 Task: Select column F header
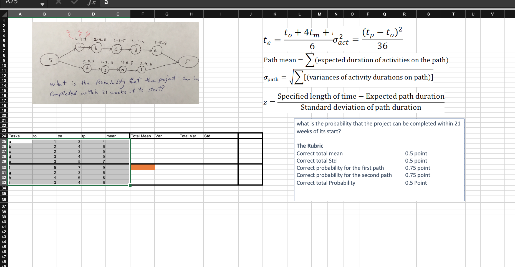143,14
